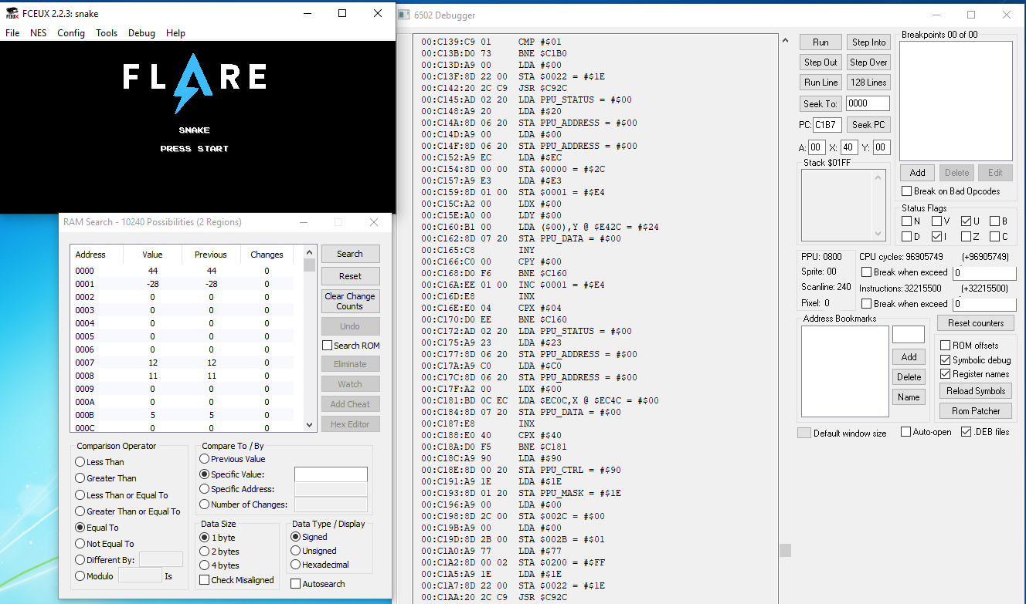
Task: Click the Reset button in RAM Search
Action: pyautogui.click(x=350, y=276)
